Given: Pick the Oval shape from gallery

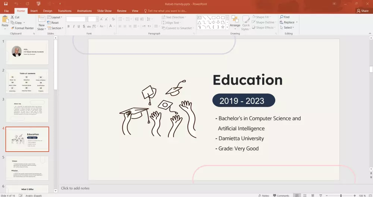Looking at the screenshot, I should pyautogui.click(x=218, y=18).
